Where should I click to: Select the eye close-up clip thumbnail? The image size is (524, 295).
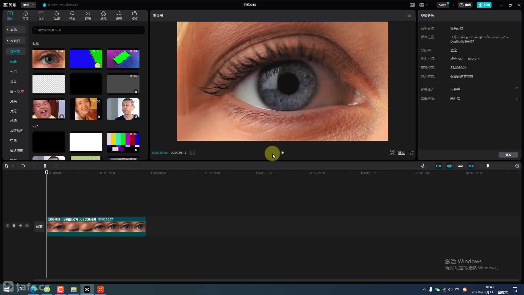[x=49, y=59]
